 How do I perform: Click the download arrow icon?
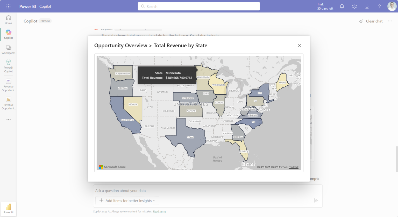pyautogui.click(x=367, y=6)
